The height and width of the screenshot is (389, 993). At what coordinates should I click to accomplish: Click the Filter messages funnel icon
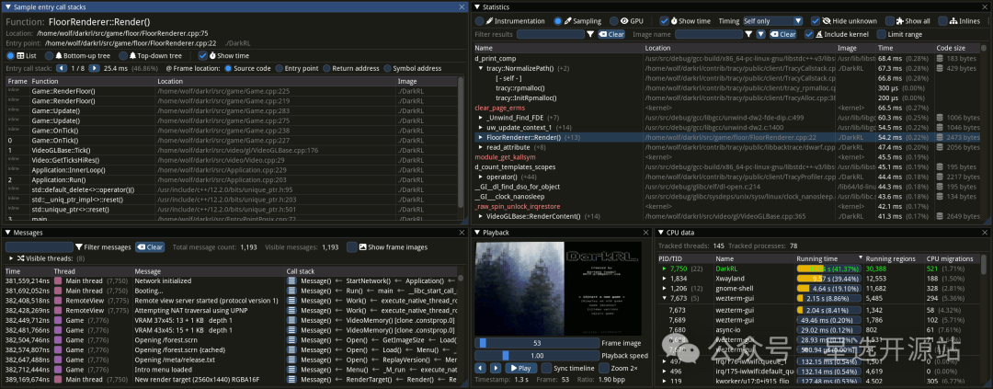[x=79, y=247]
